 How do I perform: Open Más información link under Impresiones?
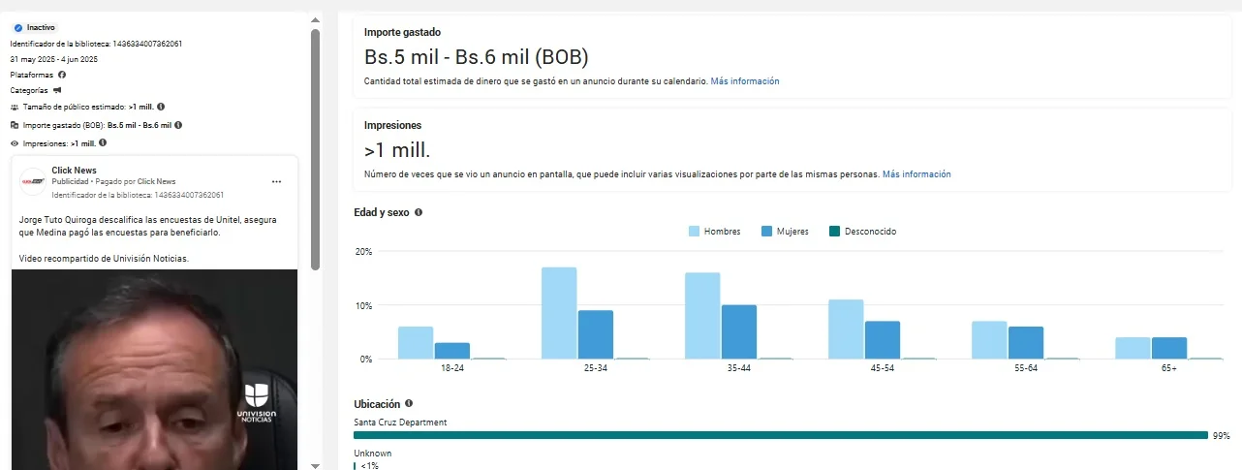[916, 174]
